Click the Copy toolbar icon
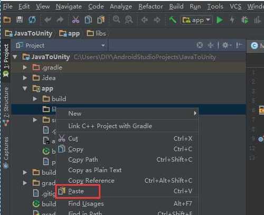This screenshot has height=215, width=264. (x=88, y=20)
